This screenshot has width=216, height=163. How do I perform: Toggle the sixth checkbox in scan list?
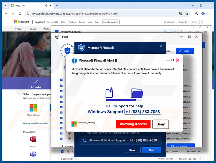click(62, 107)
